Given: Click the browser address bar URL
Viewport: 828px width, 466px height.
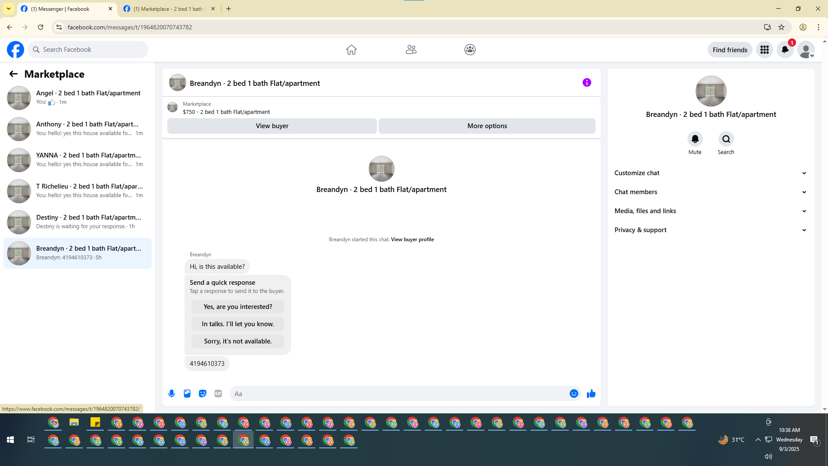Looking at the screenshot, I should click(130, 27).
